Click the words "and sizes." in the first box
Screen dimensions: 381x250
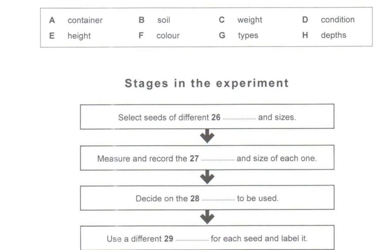277,117
